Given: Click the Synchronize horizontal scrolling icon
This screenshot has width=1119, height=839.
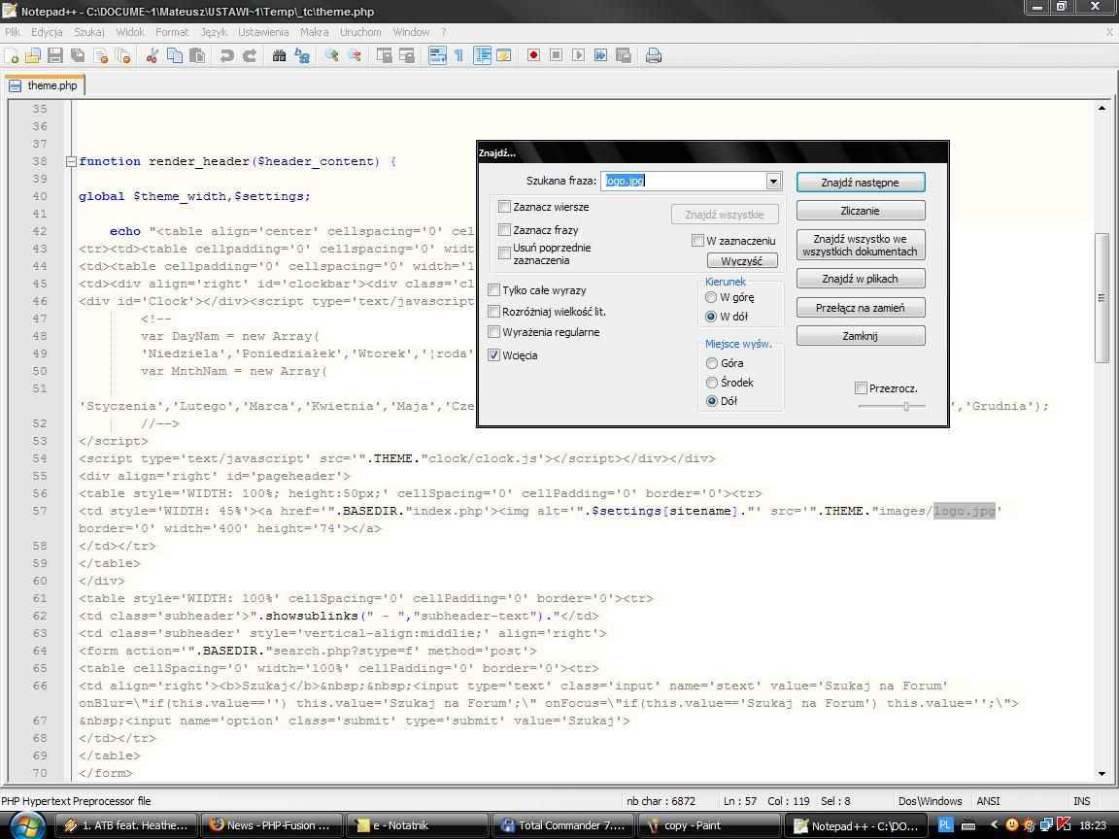Looking at the screenshot, I should (407, 55).
